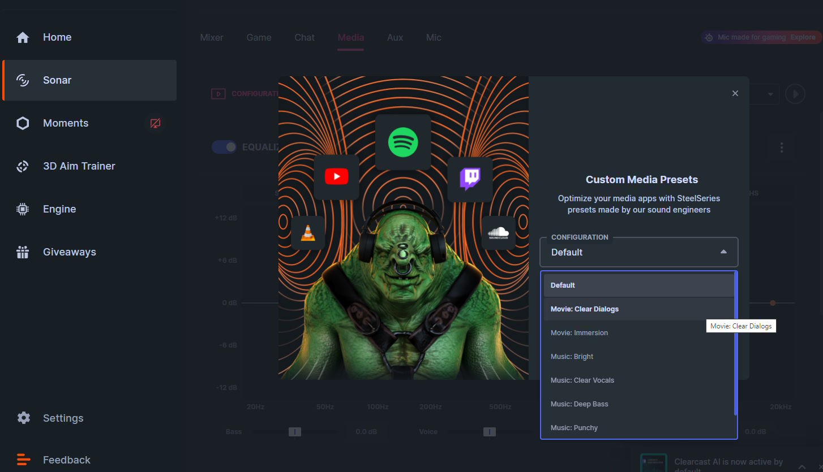Expand the Clearcast AI notification chevron
Viewport: 823px width, 472px height.
coord(801,466)
